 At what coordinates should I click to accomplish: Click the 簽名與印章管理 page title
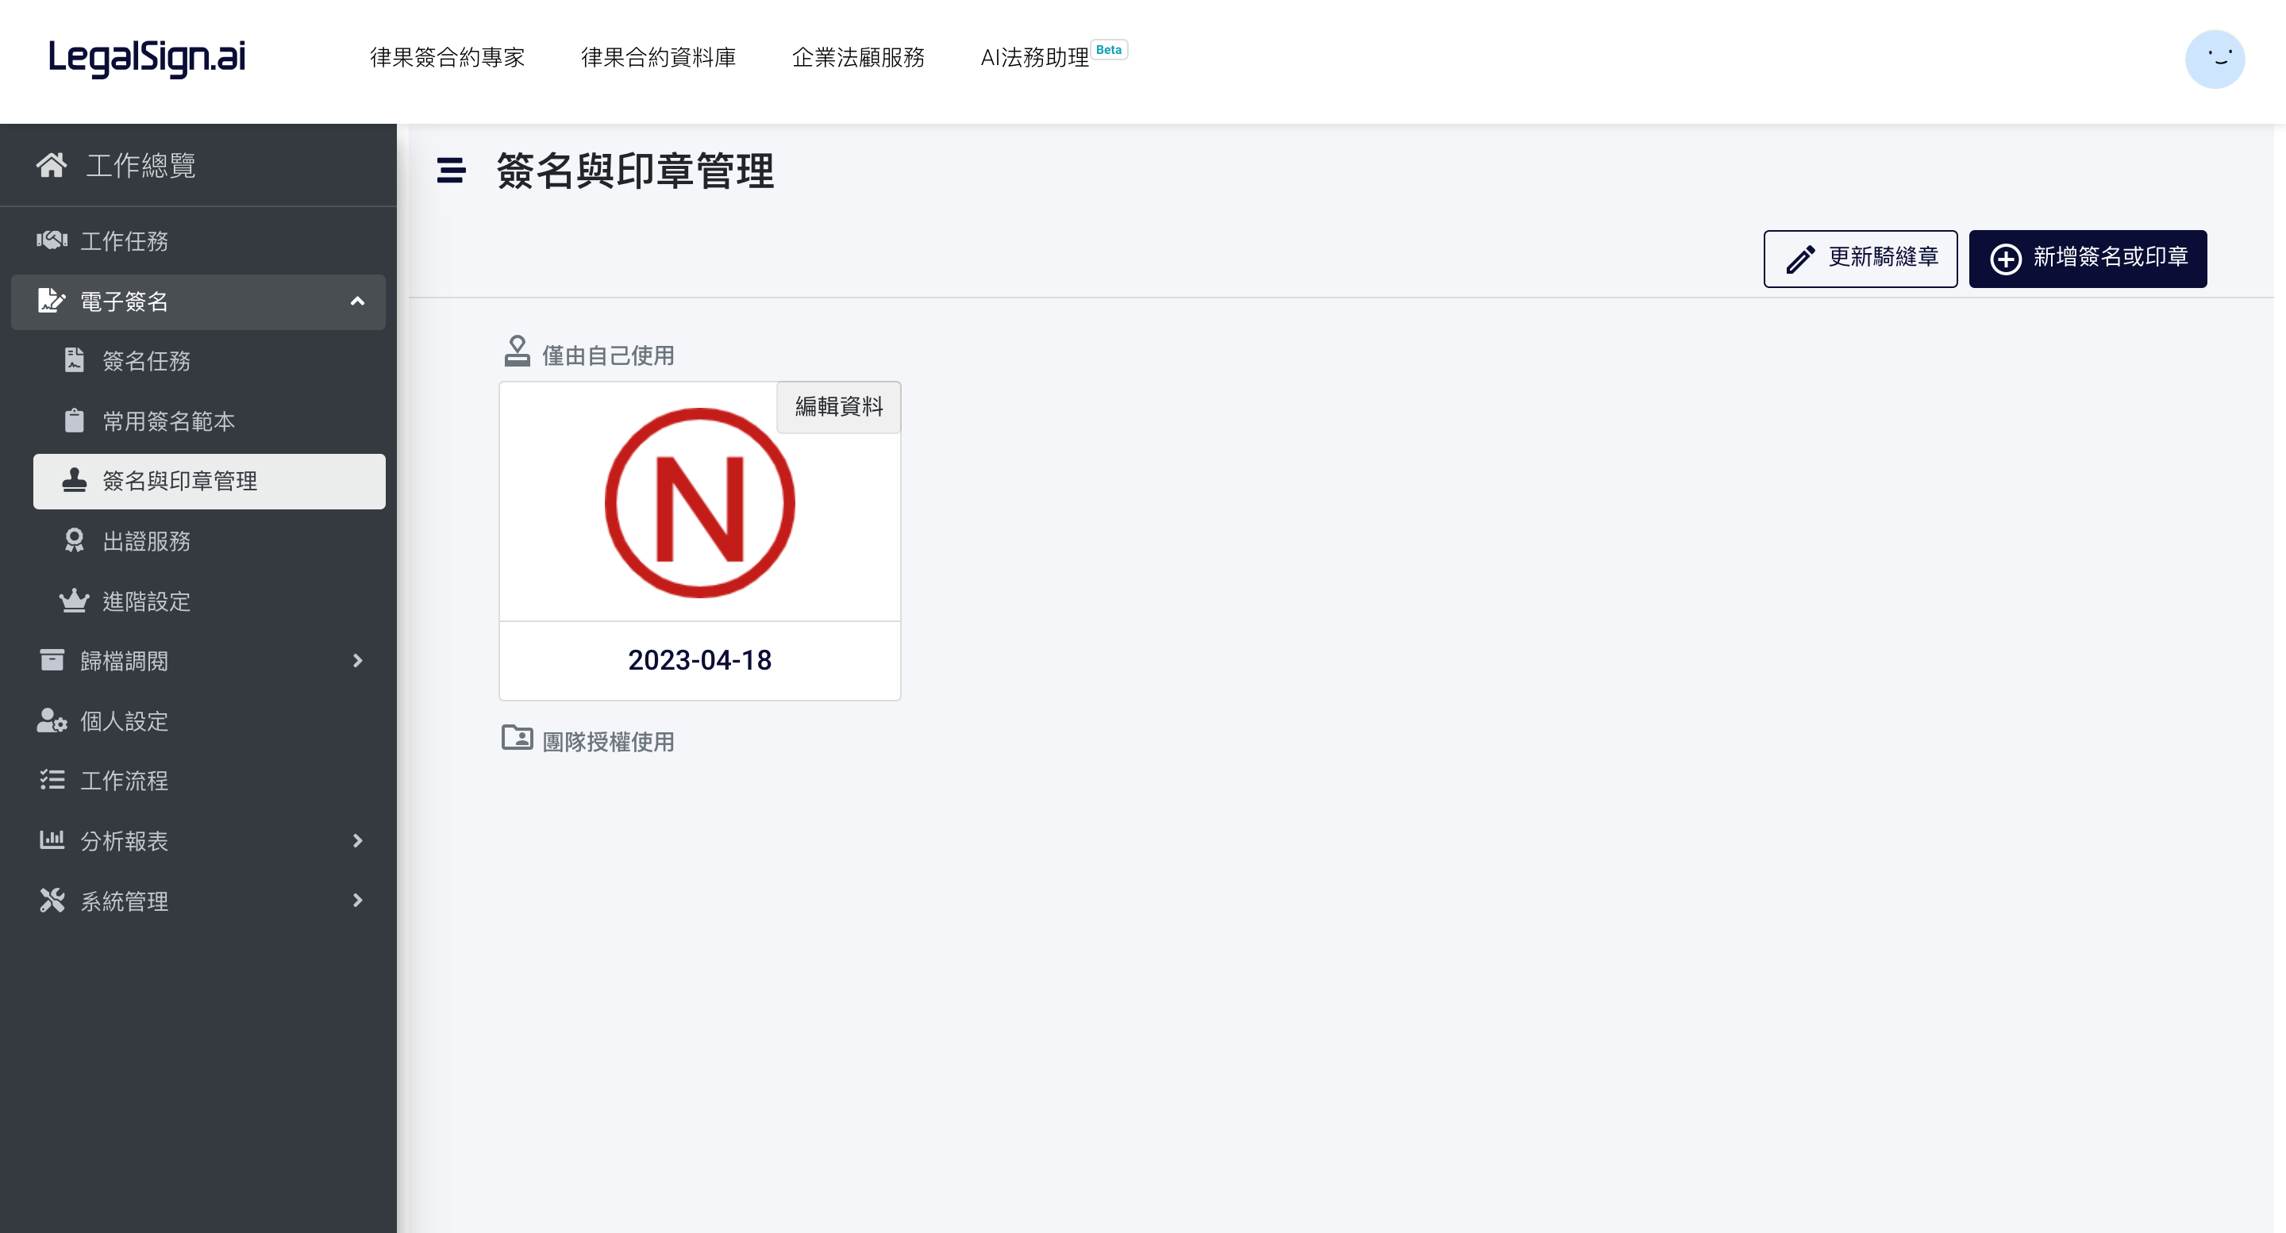coord(635,171)
